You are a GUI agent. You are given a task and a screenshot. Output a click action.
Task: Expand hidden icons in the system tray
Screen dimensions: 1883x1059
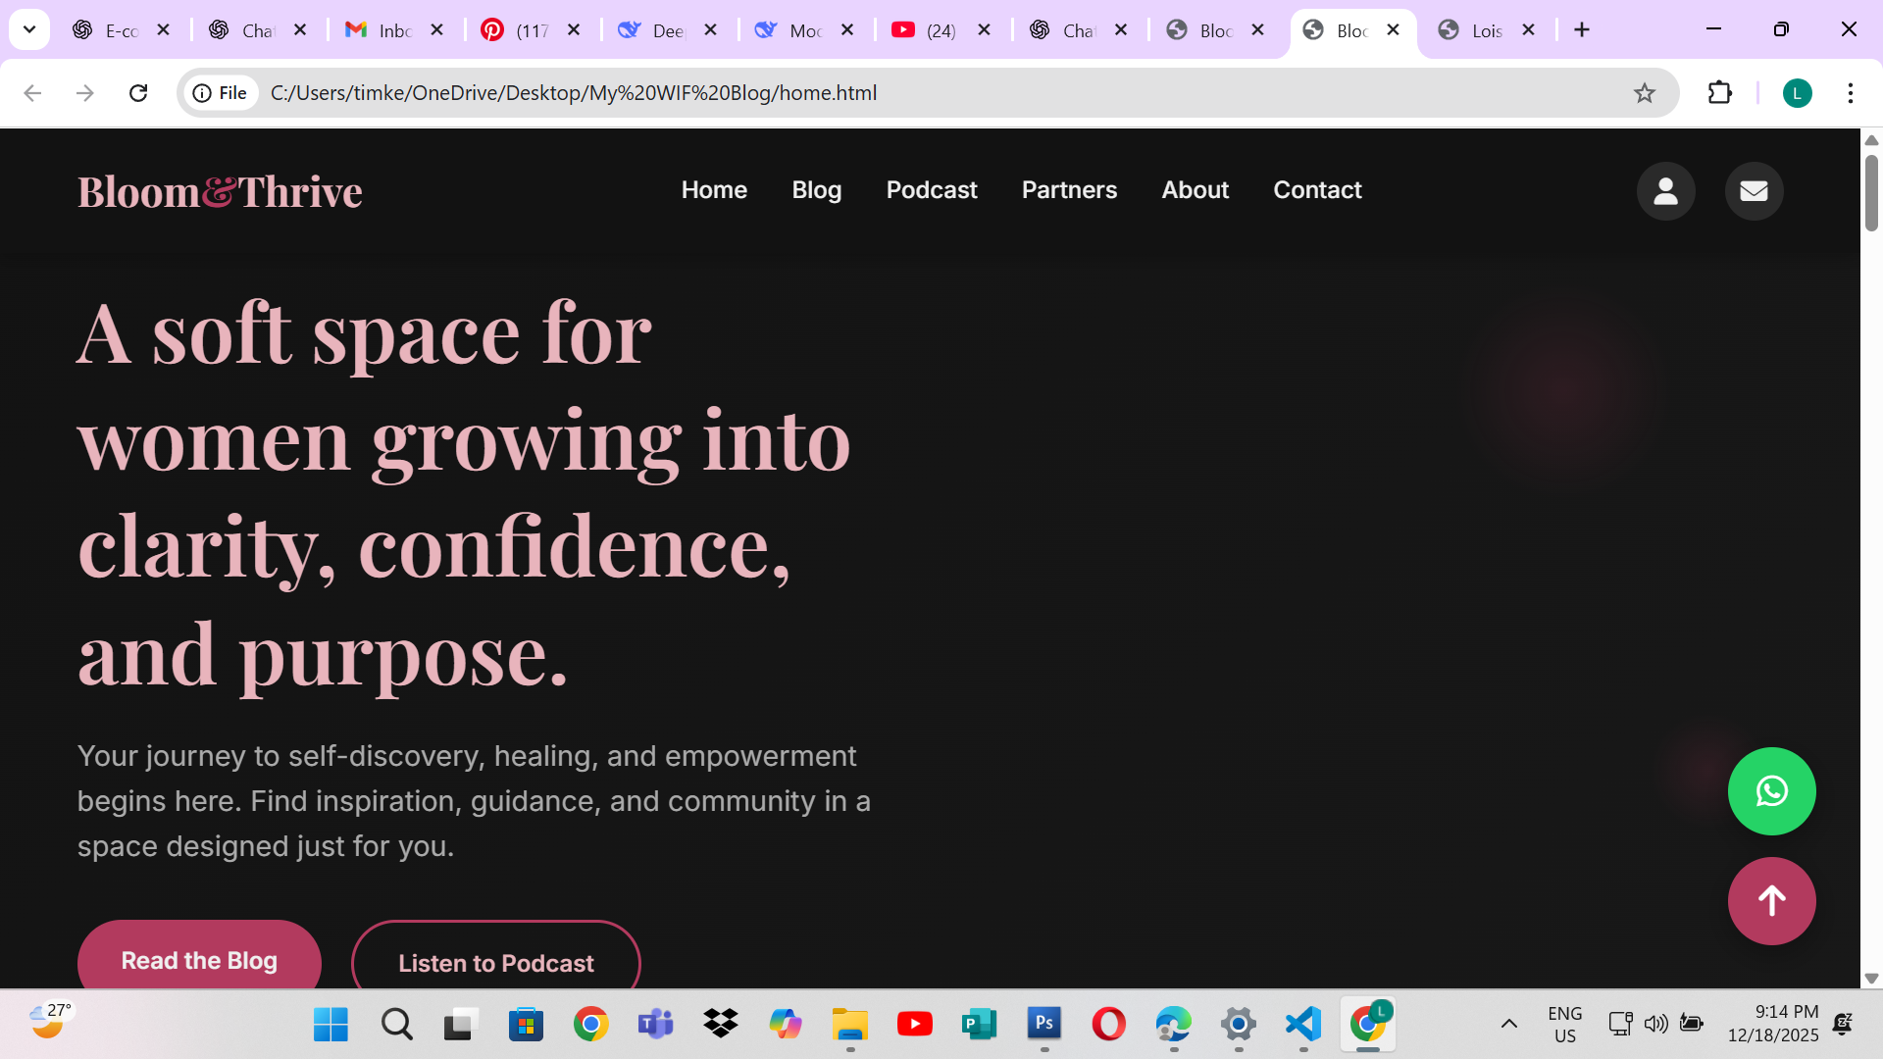[x=1509, y=1024]
